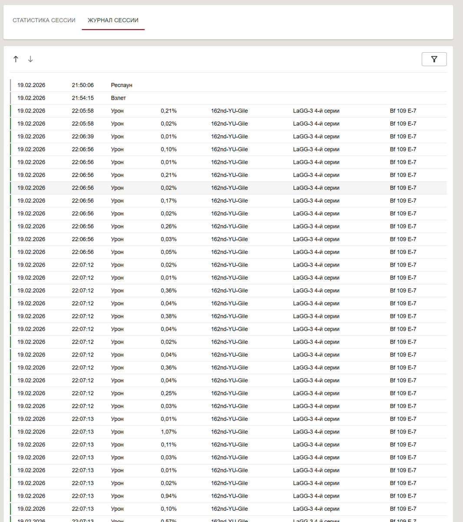Select the Респаун log entry
Screen dimensions: 463x522
coord(122,85)
